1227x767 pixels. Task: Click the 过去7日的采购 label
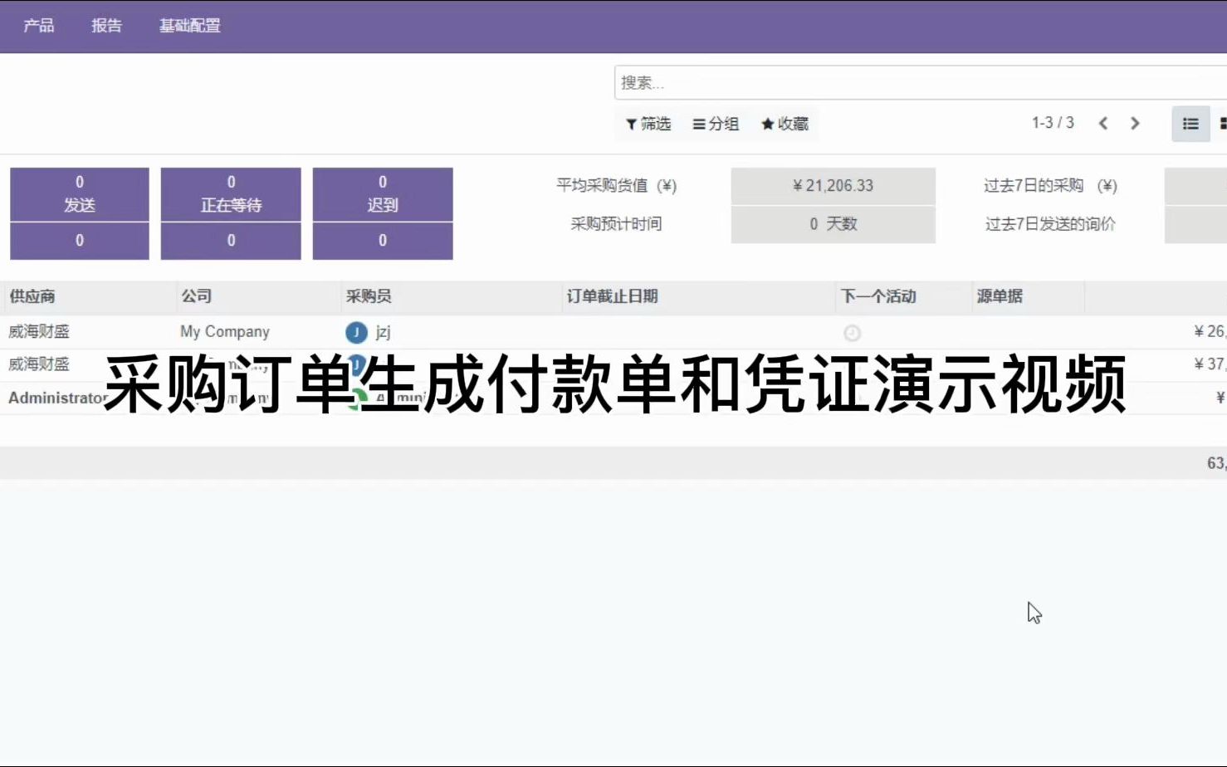coord(1050,186)
